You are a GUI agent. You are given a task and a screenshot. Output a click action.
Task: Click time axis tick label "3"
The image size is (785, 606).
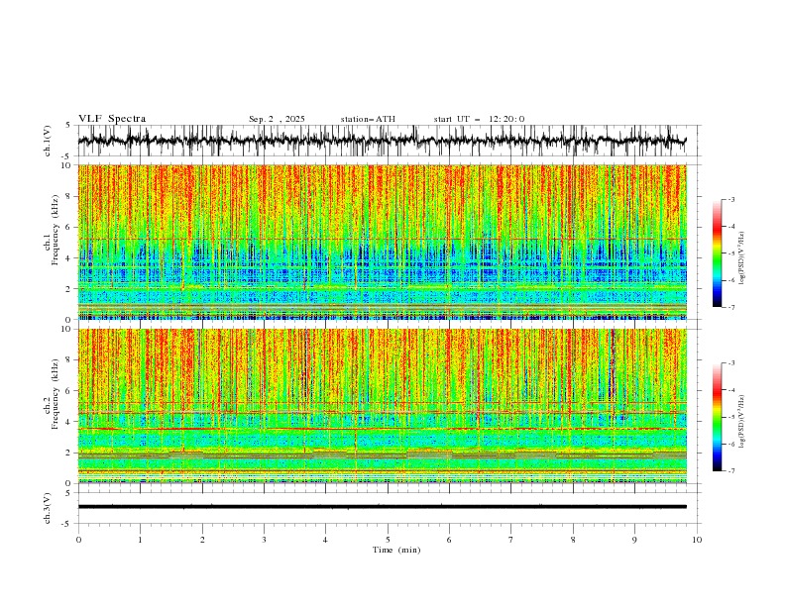pos(264,540)
